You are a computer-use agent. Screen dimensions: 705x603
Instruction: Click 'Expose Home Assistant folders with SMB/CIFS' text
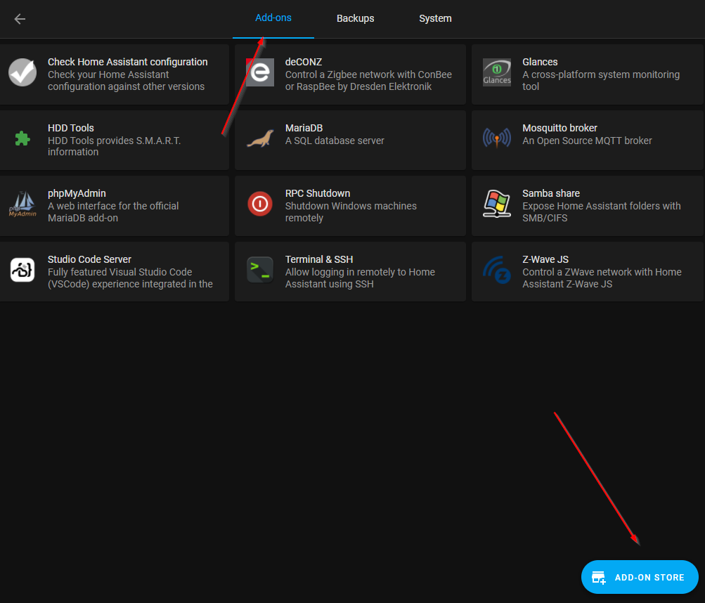[x=601, y=212]
